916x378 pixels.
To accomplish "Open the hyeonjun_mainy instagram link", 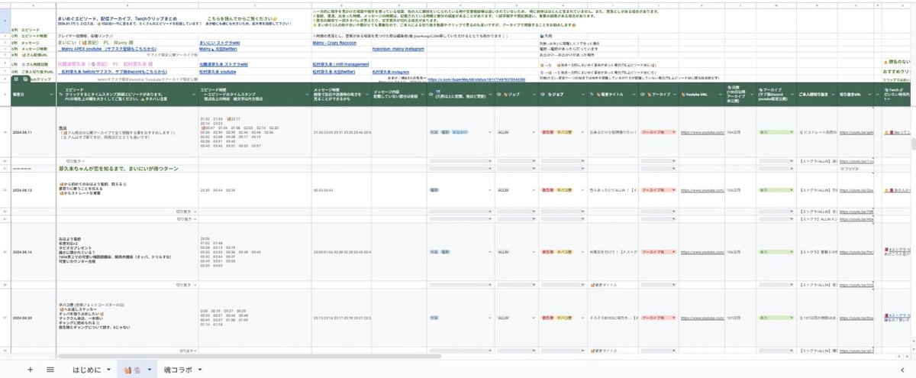I will click(x=399, y=49).
